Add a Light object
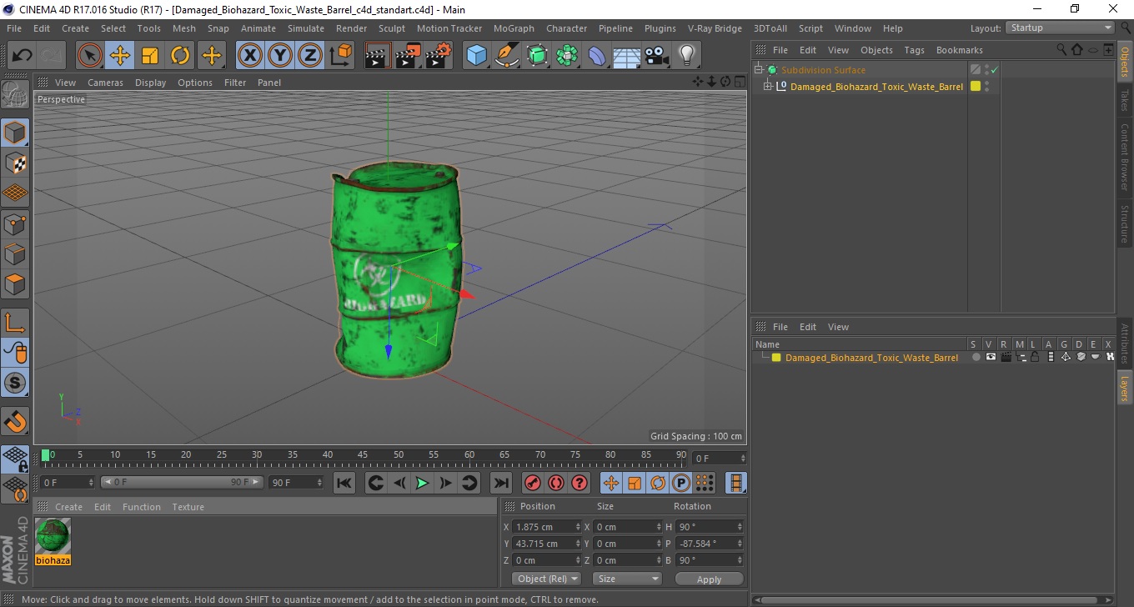Image resolution: width=1134 pixels, height=607 pixels. click(x=687, y=56)
